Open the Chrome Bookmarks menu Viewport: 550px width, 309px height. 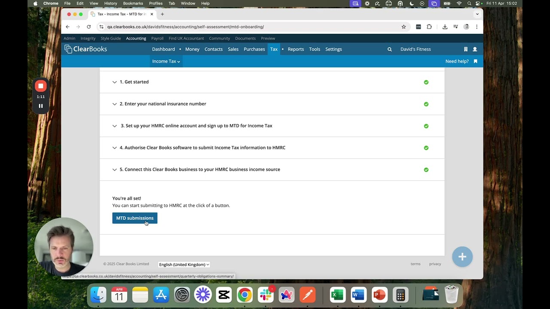coord(133,3)
